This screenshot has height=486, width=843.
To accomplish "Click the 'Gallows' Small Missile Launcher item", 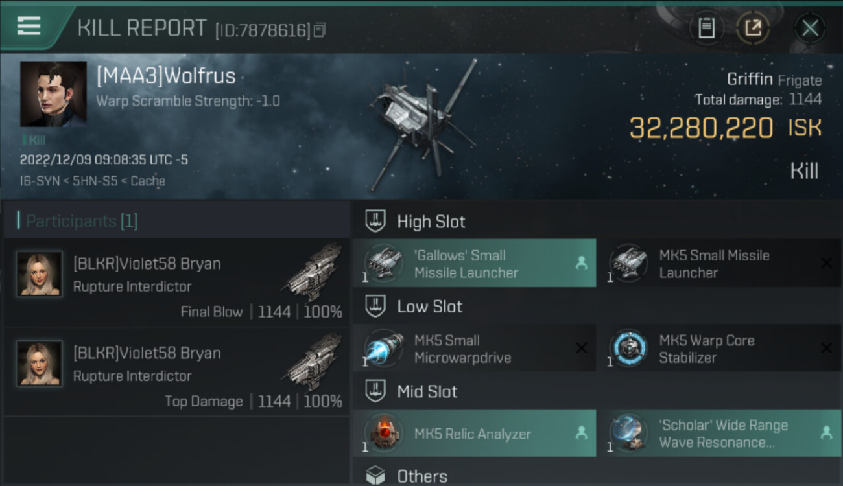I will pyautogui.click(x=474, y=264).
